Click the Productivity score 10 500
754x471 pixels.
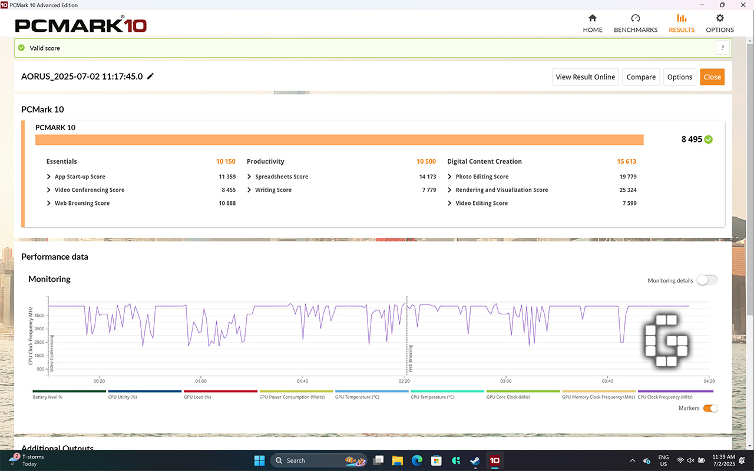click(x=426, y=161)
